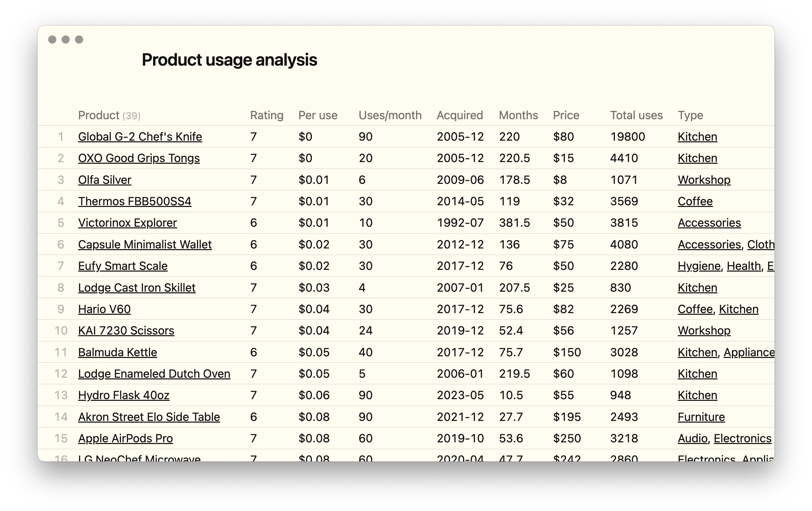
Task: Open the Thermos FBB500SS4 link
Action: (135, 201)
